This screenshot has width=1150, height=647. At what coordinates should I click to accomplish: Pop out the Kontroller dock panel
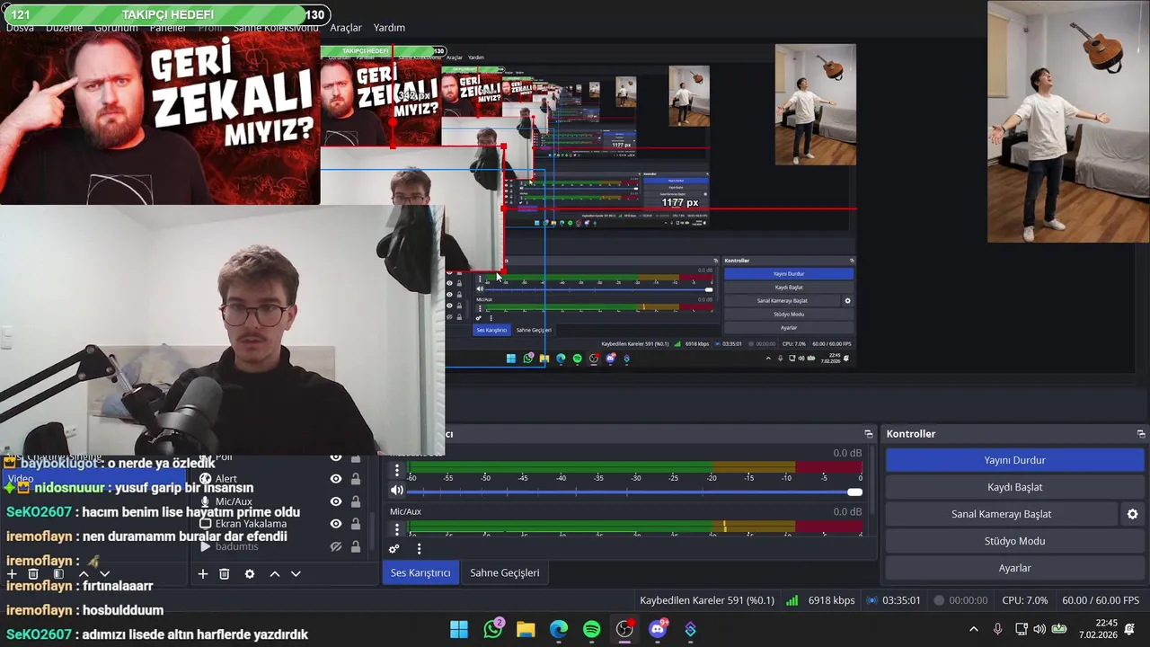(1140, 434)
